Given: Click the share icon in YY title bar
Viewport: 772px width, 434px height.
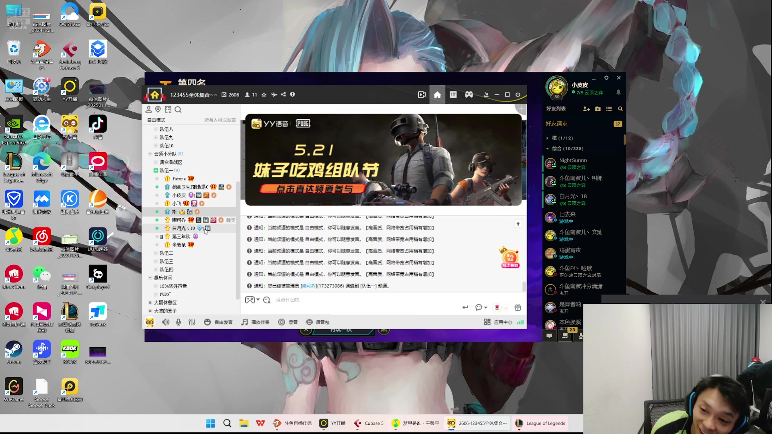Looking at the screenshot, I should tap(283, 94).
